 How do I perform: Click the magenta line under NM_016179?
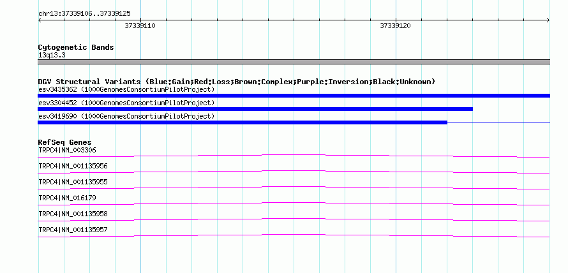294,204
